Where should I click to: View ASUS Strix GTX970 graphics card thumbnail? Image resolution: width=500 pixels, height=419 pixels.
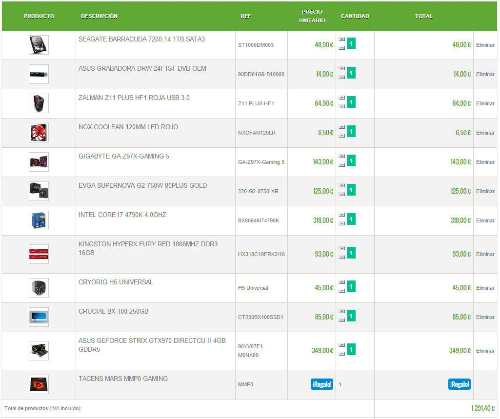point(39,351)
